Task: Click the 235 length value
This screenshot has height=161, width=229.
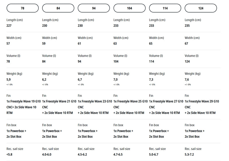Action: point(187,26)
